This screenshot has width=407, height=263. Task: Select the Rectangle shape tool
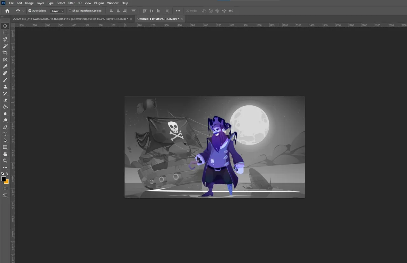5,147
